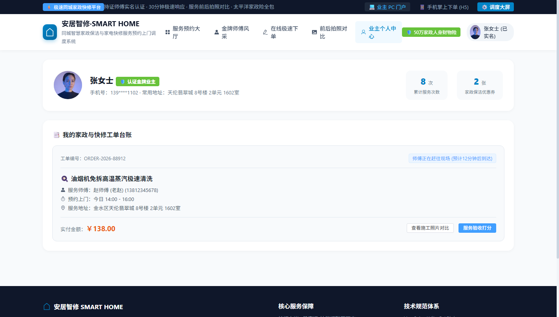
Task: Click the 服务验收打分 button
Action: click(477, 228)
